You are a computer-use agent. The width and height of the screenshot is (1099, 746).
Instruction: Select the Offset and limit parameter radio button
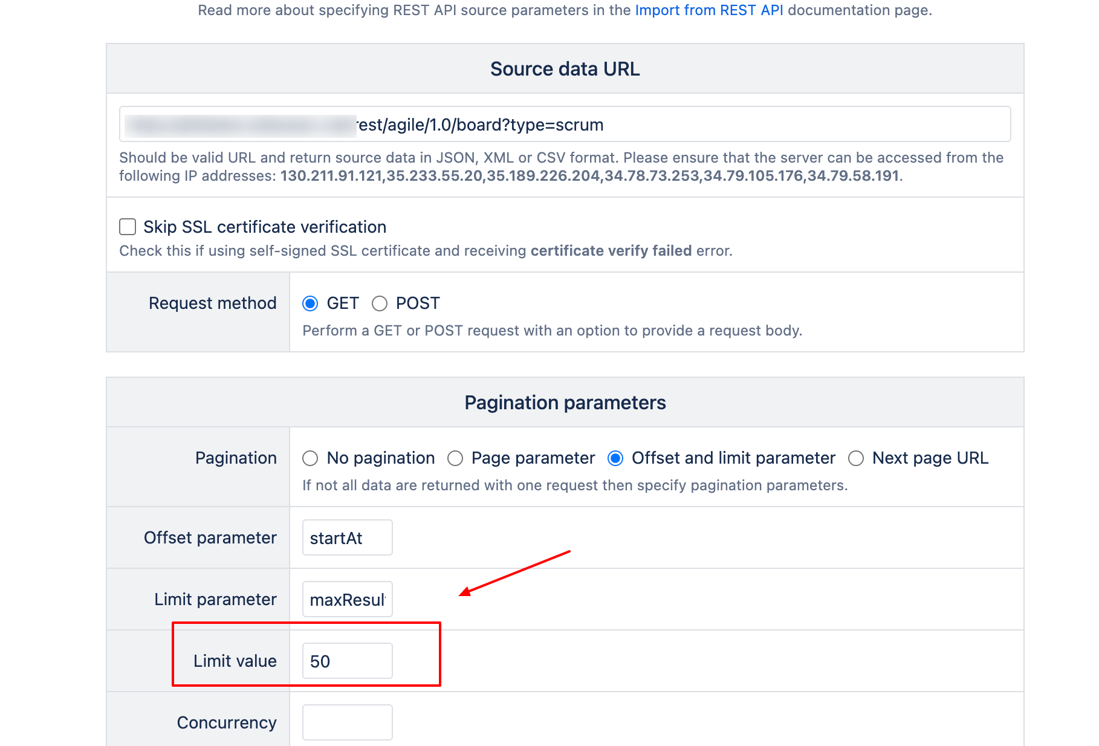(x=615, y=458)
